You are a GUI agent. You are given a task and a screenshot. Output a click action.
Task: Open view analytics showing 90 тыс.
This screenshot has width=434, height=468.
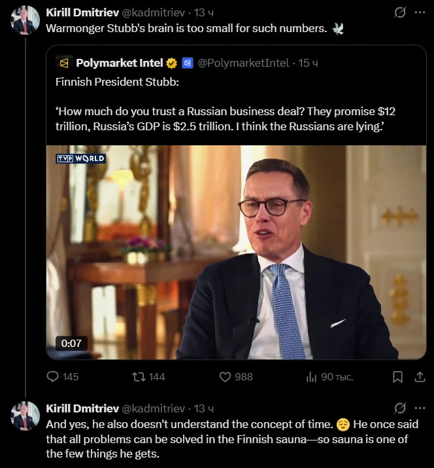312,376
